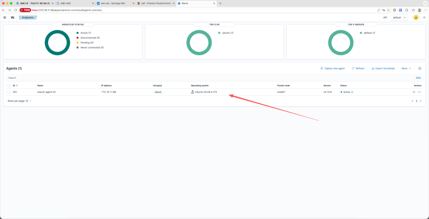Open the Rows per page dropdown

[19, 101]
